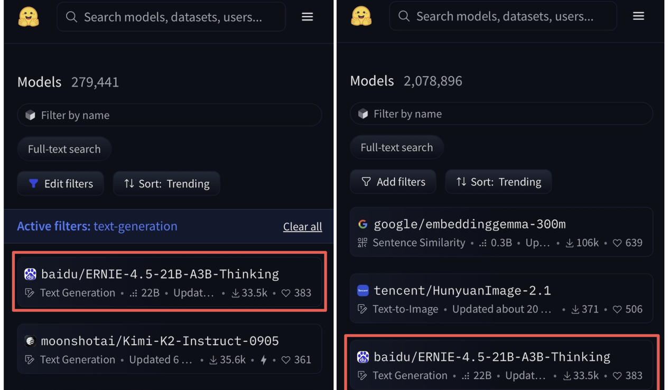The height and width of the screenshot is (390, 670).
Task: Expand Sort: Trending dropdown in right panel
Action: tap(498, 182)
